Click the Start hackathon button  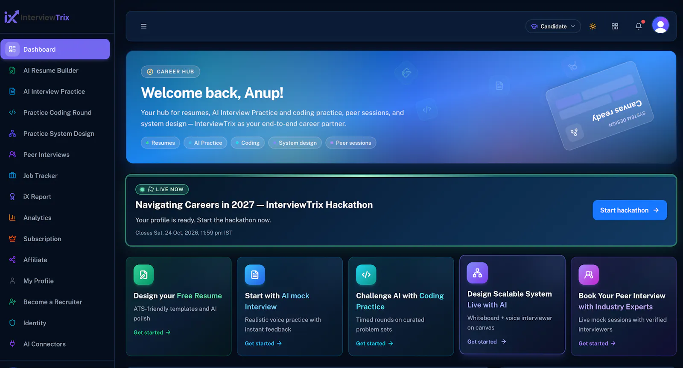pos(630,210)
